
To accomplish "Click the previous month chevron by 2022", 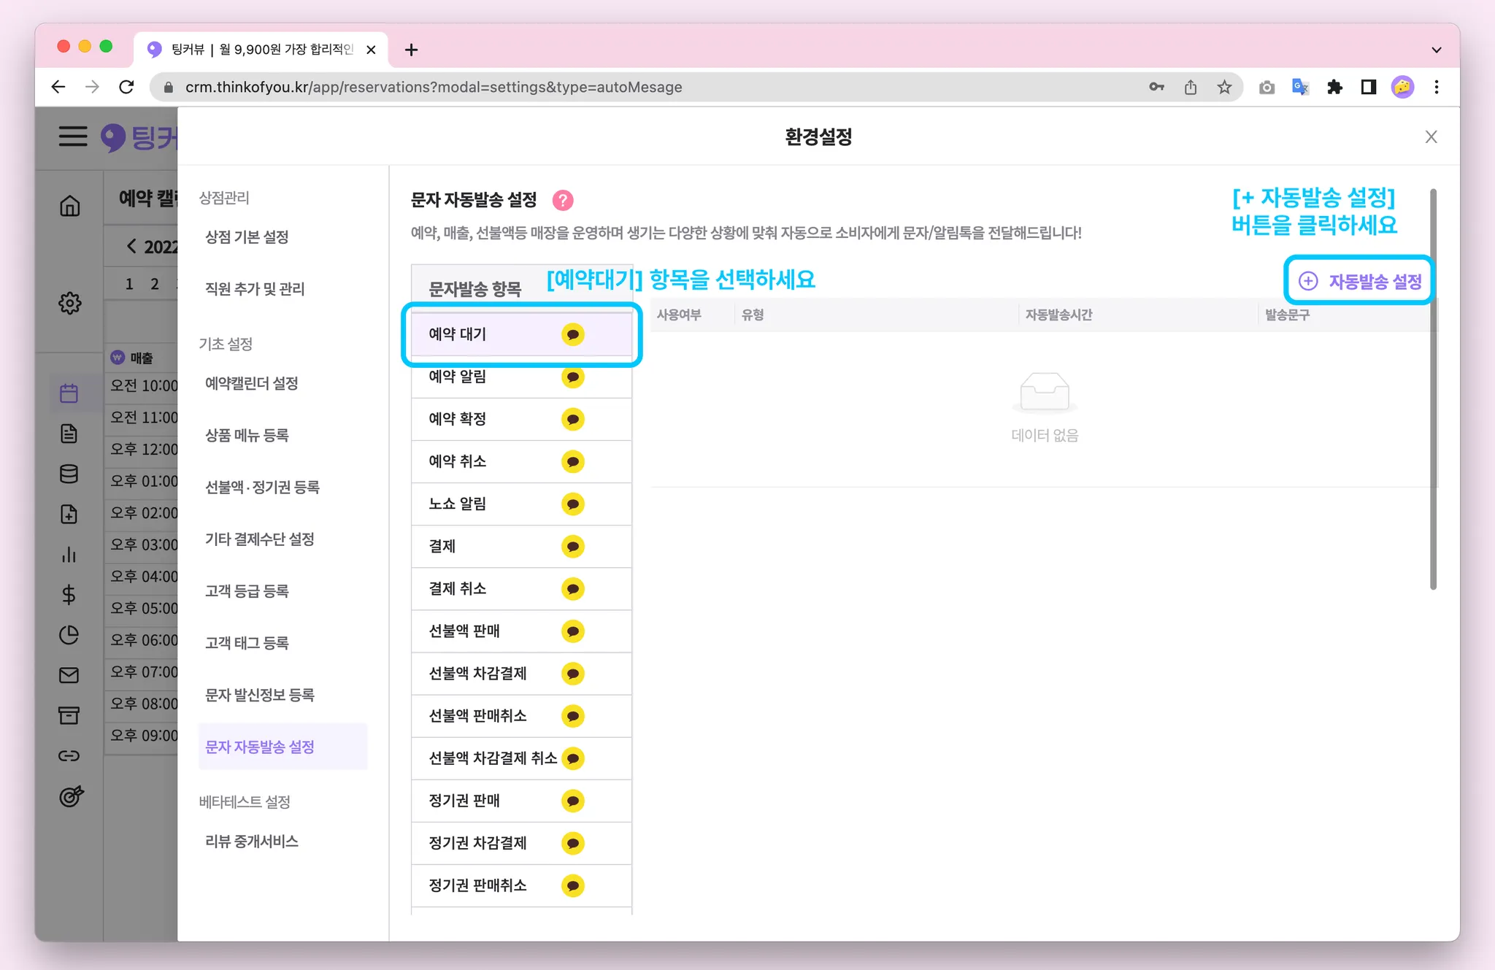I will tap(131, 246).
